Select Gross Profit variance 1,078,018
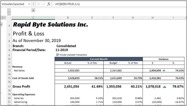187x106 pixels. tap(153, 87)
